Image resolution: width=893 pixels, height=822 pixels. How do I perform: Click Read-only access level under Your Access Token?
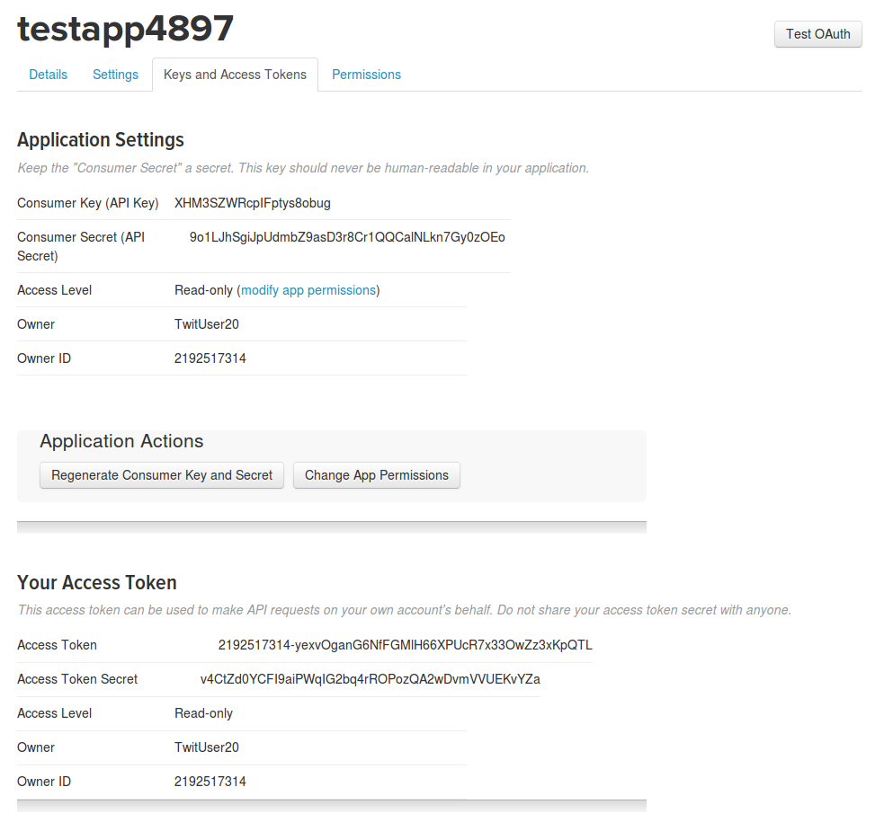pos(203,713)
